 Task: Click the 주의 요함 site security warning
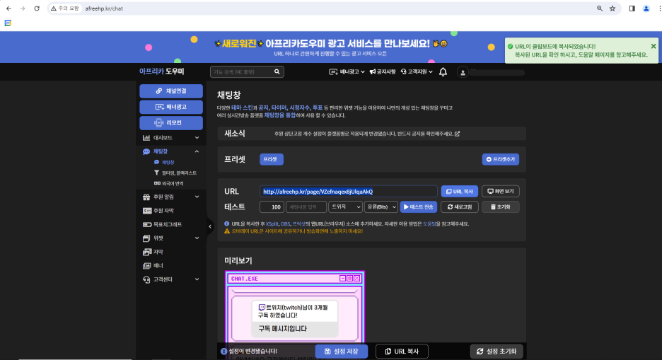[65, 8]
